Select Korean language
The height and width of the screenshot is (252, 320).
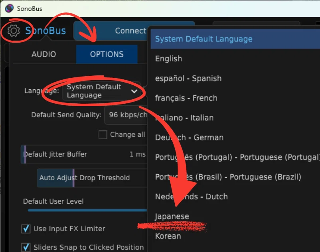point(235,236)
